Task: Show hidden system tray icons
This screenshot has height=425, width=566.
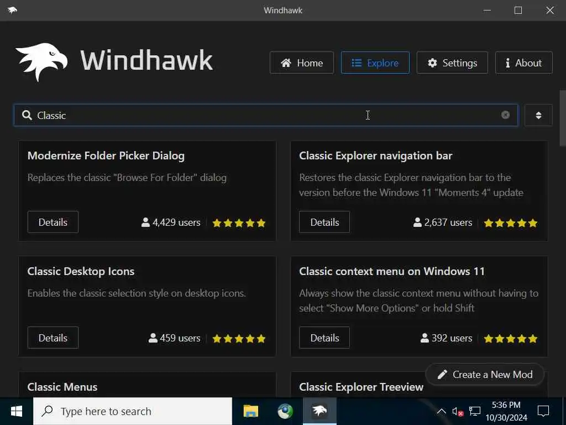Action: click(441, 411)
